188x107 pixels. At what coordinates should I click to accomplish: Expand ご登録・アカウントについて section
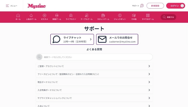point(149,66)
